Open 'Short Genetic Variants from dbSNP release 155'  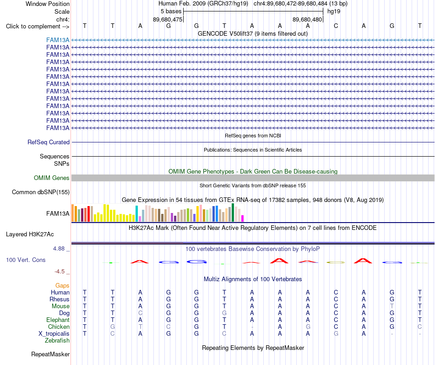tap(253, 185)
